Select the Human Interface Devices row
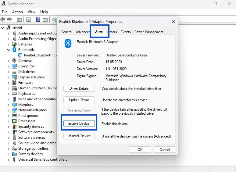 pos(34,88)
